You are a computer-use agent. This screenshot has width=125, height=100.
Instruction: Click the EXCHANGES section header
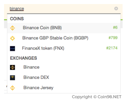tap(23, 58)
